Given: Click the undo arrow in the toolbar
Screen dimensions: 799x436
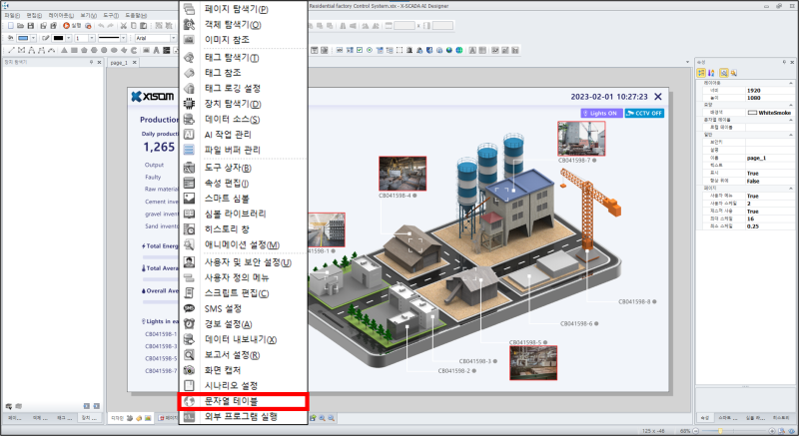Looking at the screenshot, I should [x=101, y=25].
